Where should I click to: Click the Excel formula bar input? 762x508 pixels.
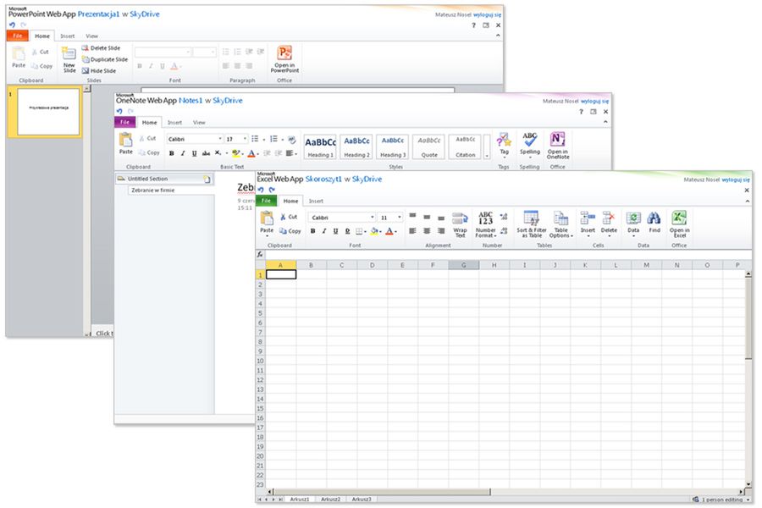click(508, 254)
